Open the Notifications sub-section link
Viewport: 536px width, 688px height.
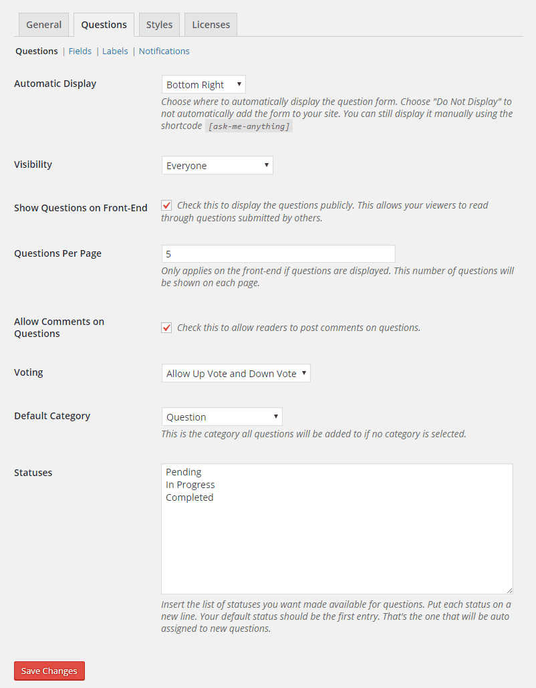164,51
